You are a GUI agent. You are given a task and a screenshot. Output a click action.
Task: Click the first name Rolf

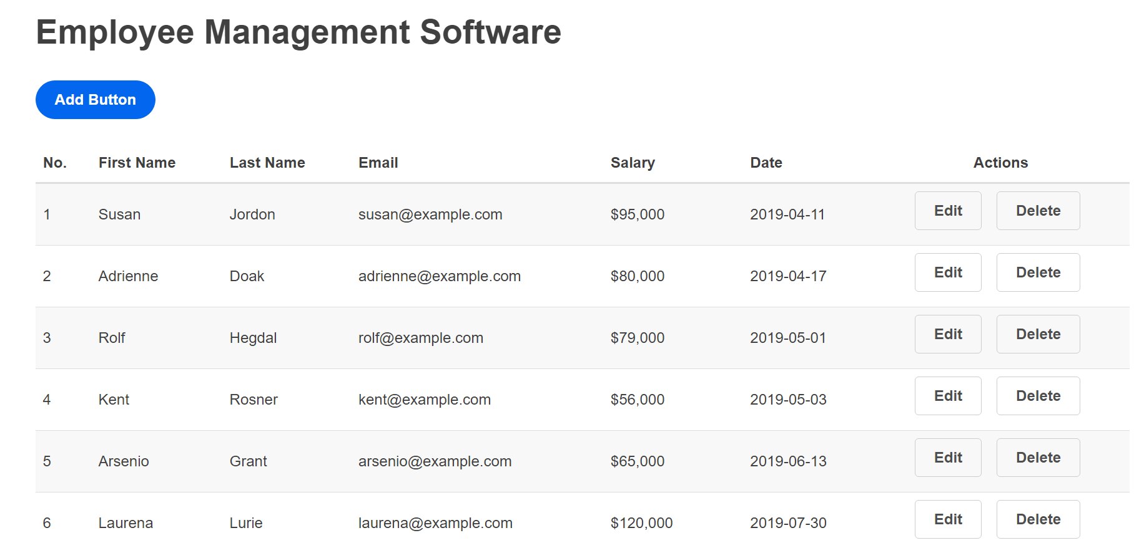click(112, 338)
